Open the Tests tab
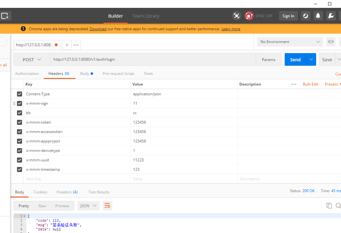The height and width of the screenshot is (233, 341). [148, 74]
